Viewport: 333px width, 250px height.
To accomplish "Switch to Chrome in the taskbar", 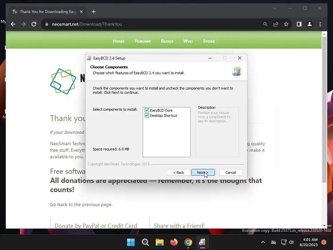I will click(188, 242).
